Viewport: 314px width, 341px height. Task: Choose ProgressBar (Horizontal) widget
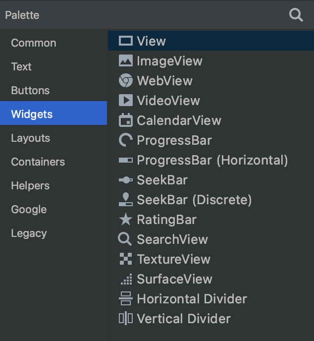coord(212,160)
